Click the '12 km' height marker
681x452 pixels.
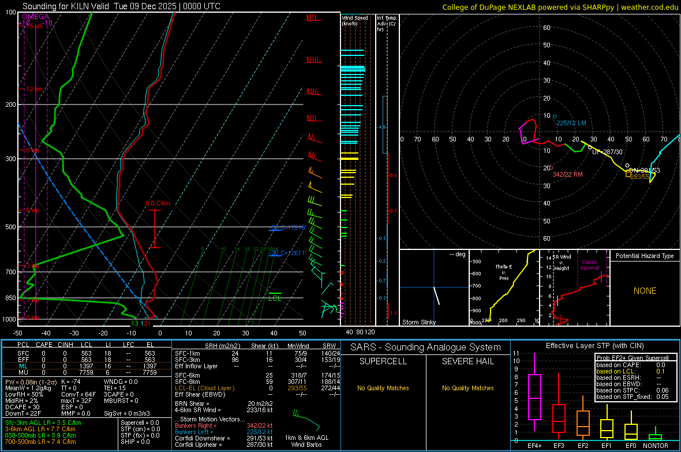coord(34,89)
